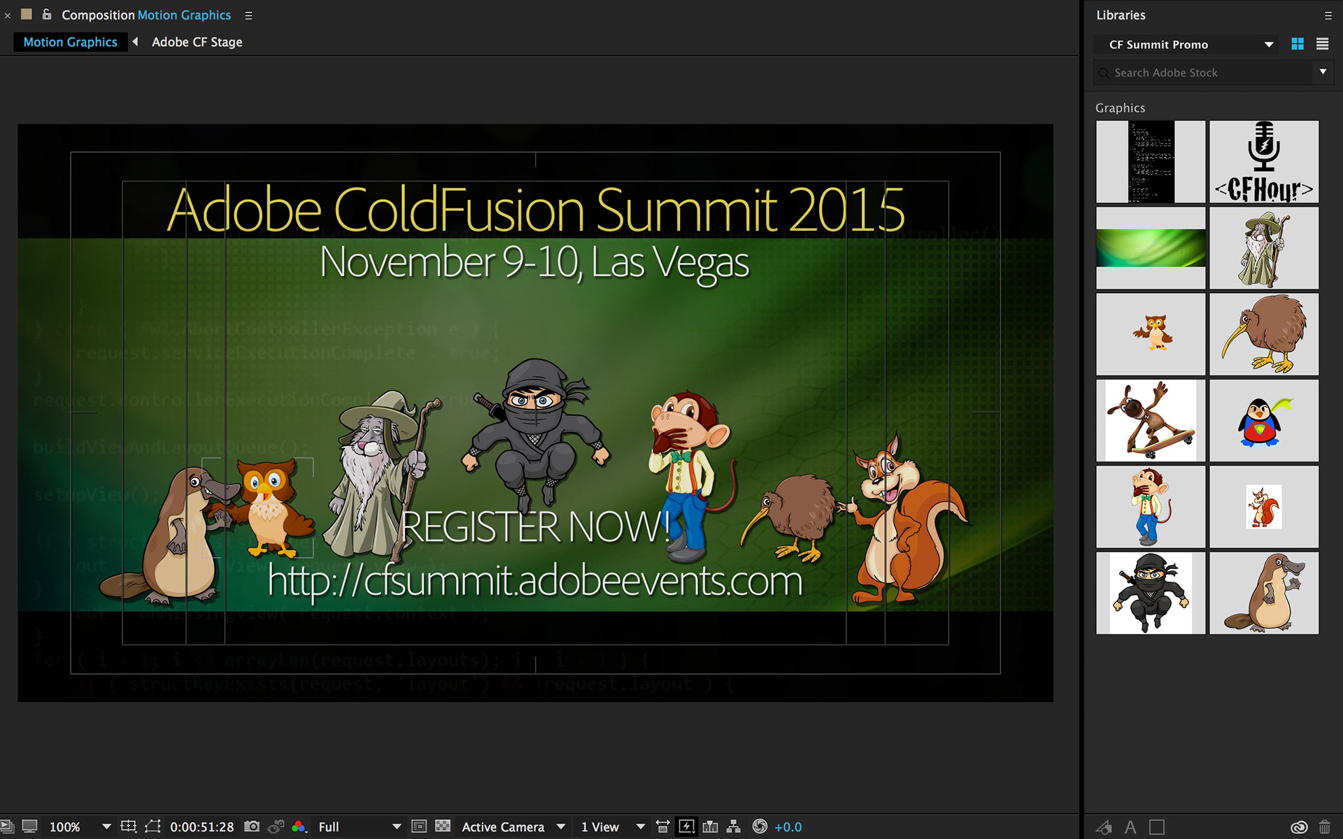Select the green background graphic thumbnail
1343x839 pixels.
click(1151, 248)
